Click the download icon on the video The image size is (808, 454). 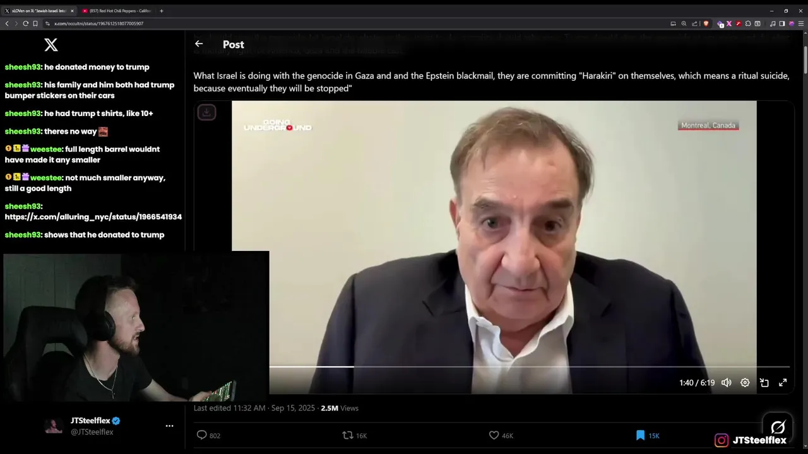pyautogui.click(x=206, y=112)
